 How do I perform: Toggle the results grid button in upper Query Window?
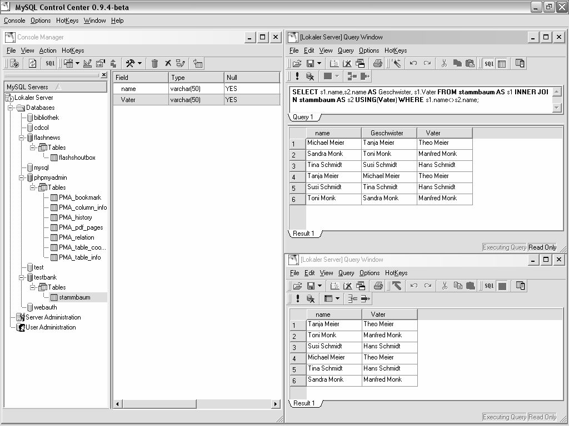502,63
